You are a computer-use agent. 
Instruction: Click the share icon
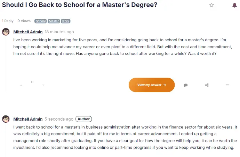coord(207,85)
